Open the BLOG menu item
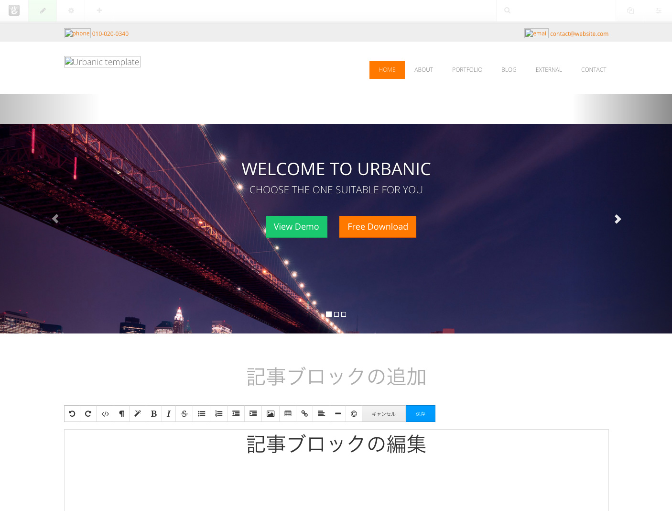 point(509,70)
